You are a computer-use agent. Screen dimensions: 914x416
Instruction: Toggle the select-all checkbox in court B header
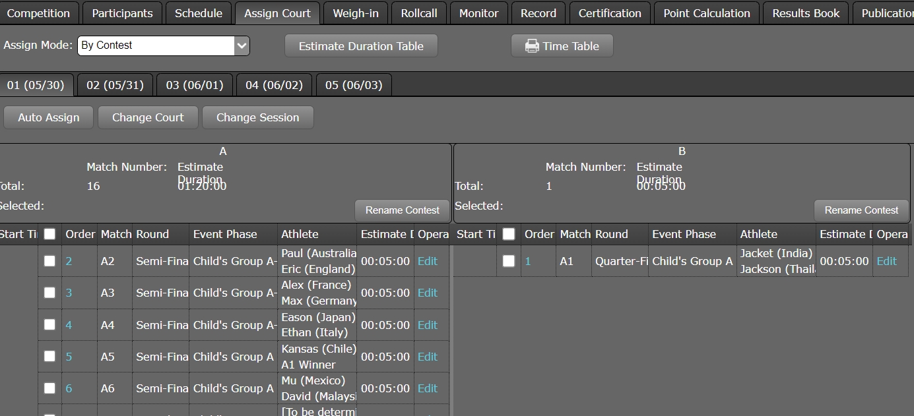coord(508,234)
